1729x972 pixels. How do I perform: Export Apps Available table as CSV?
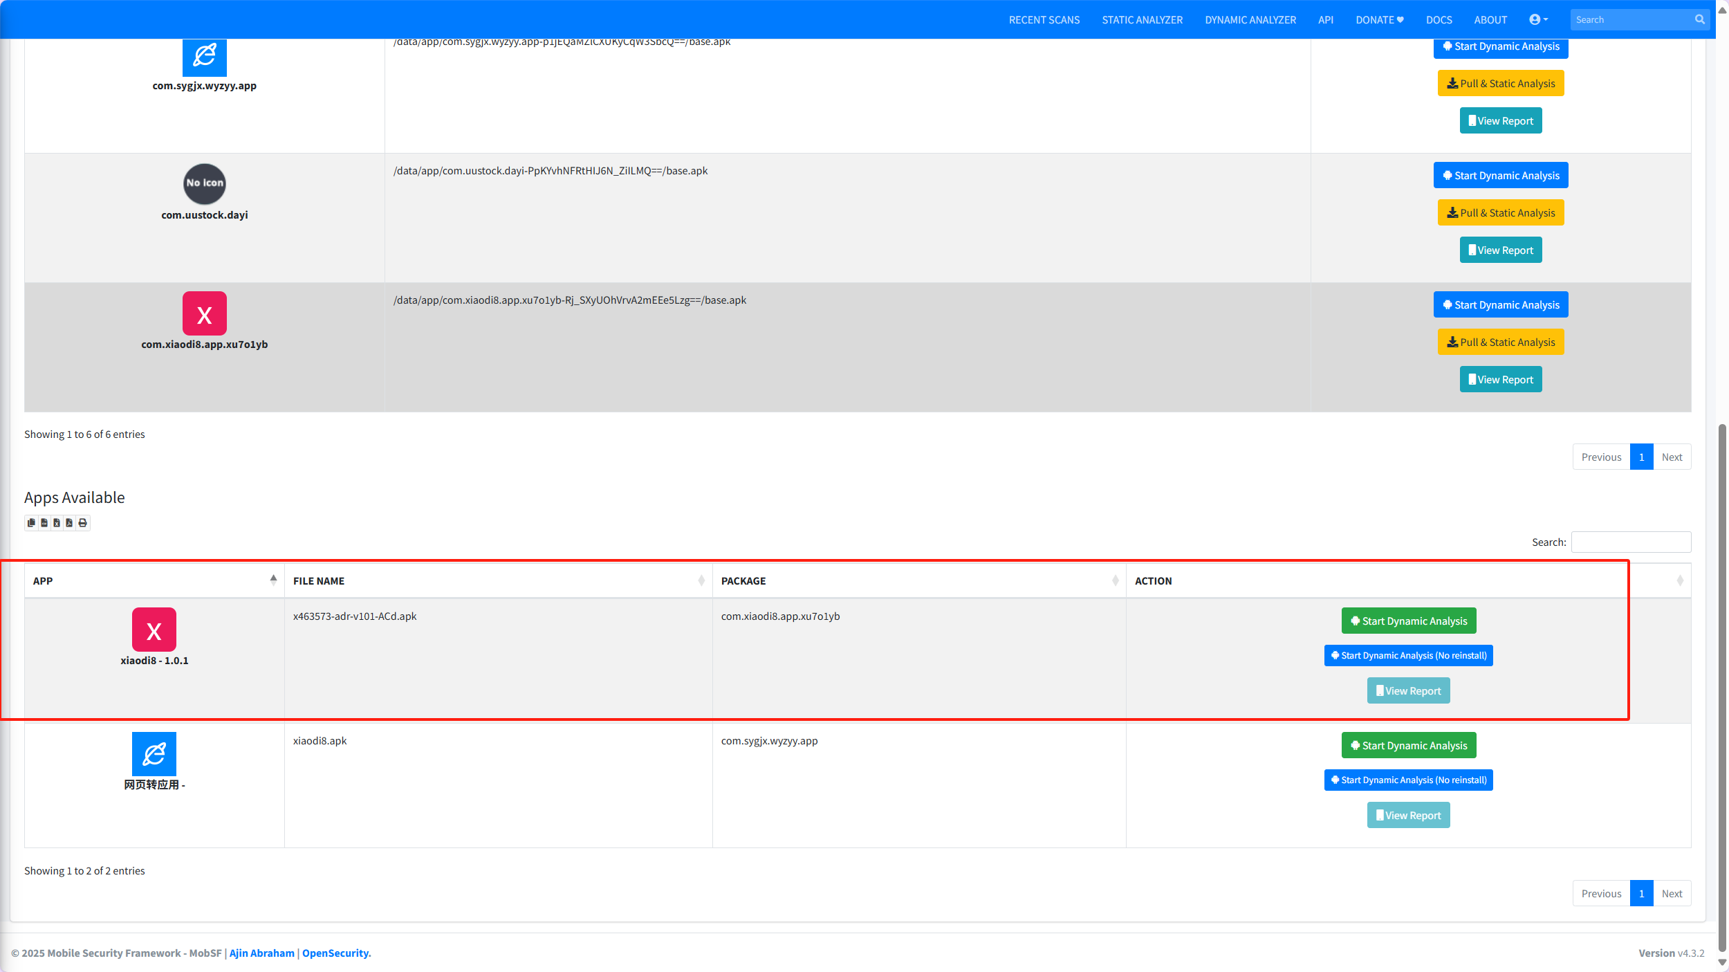click(x=44, y=523)
